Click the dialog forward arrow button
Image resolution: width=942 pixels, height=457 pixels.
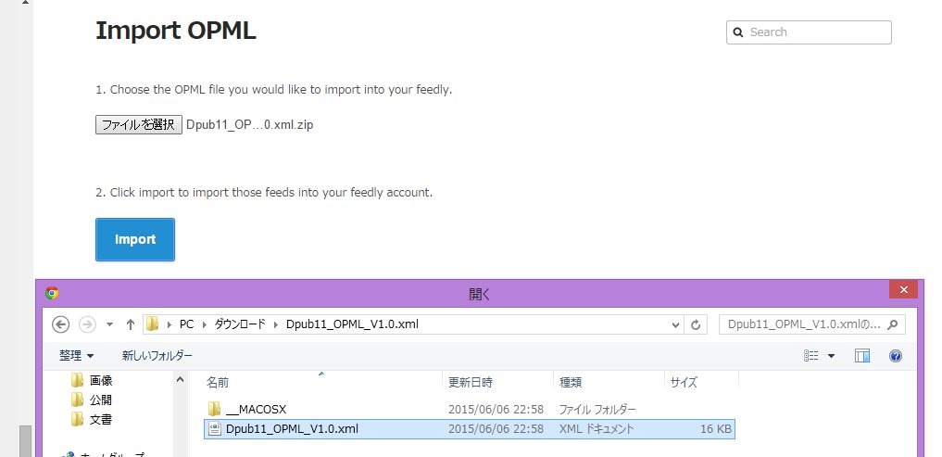point(87,324)
